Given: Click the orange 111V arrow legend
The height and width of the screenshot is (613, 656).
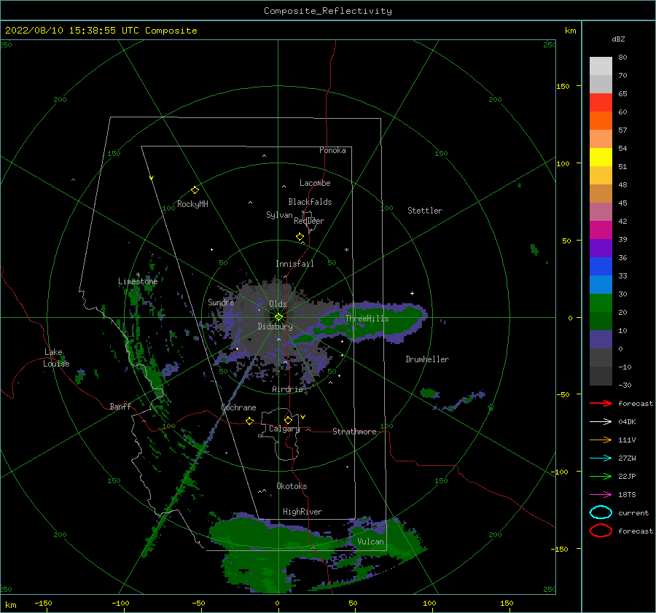Looking at the screenshot, I should 601,440.
